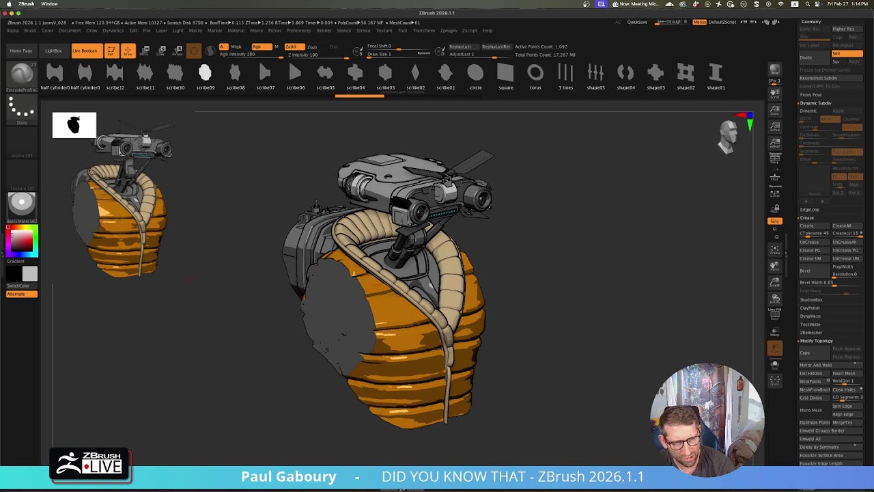
Task: Select the 3 lines profile
Action: coord(565,76)
